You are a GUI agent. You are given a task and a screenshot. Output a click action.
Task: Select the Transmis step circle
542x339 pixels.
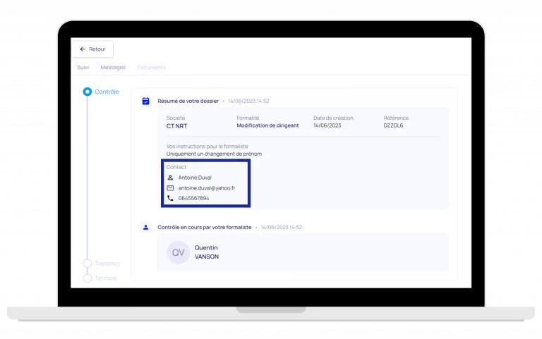[88, 264]
